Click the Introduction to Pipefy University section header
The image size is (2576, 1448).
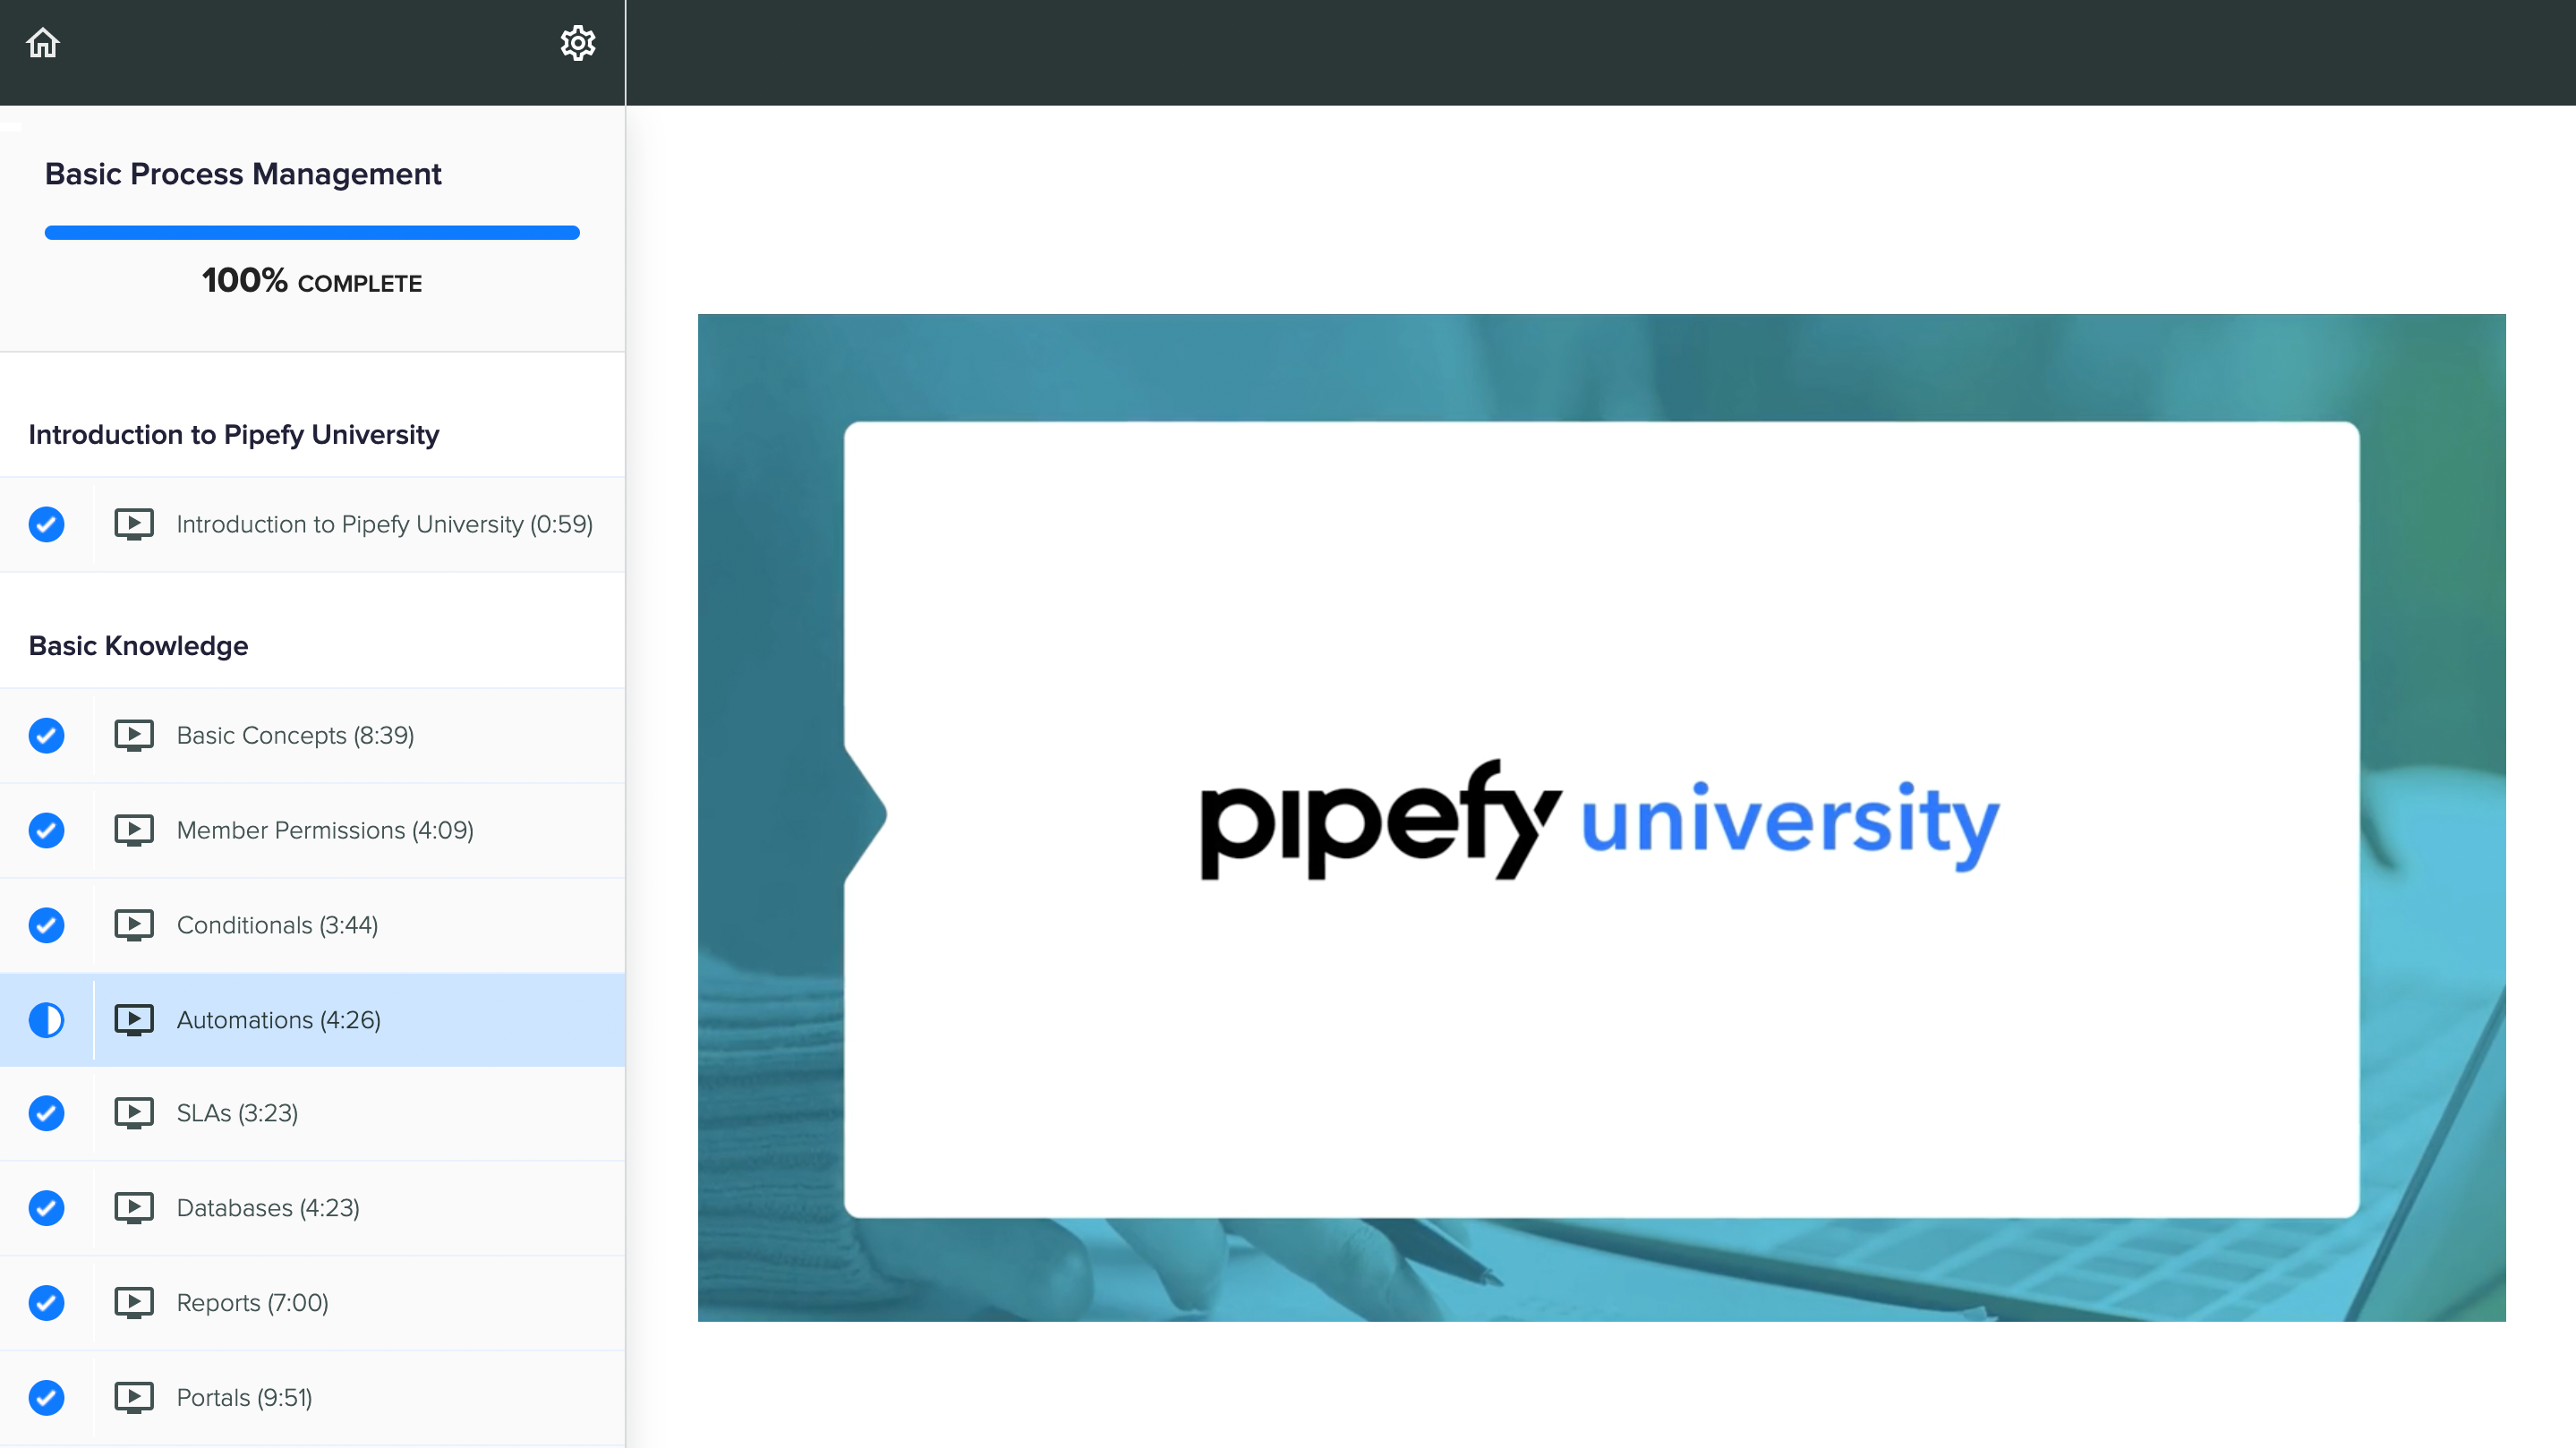coord(234,435)
